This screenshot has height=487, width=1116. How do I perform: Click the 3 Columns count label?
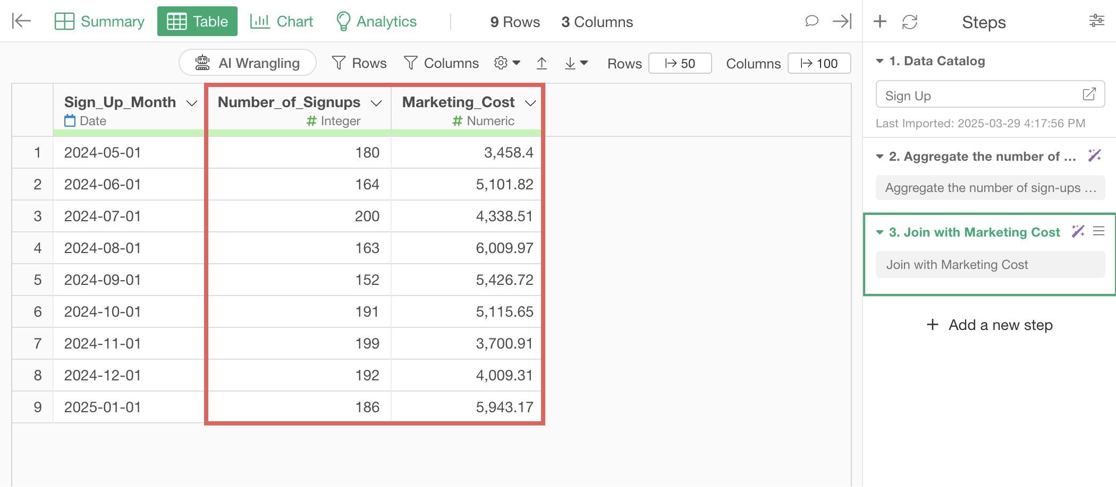coord(597,22)
